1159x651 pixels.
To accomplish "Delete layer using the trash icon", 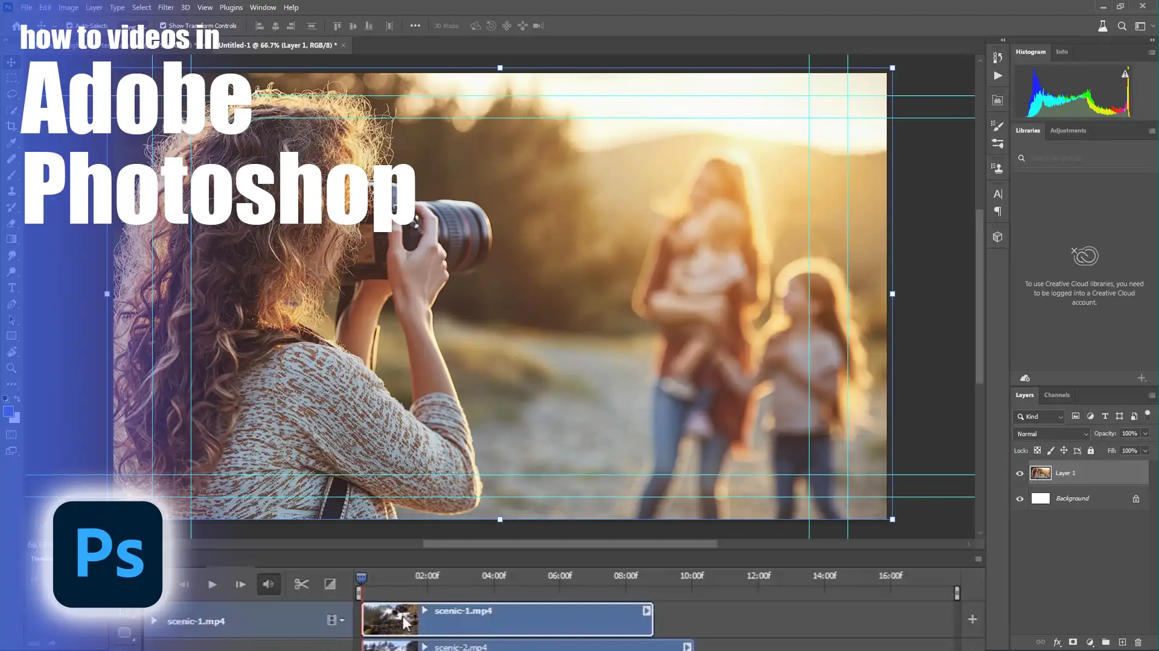I will [1138, 643].
